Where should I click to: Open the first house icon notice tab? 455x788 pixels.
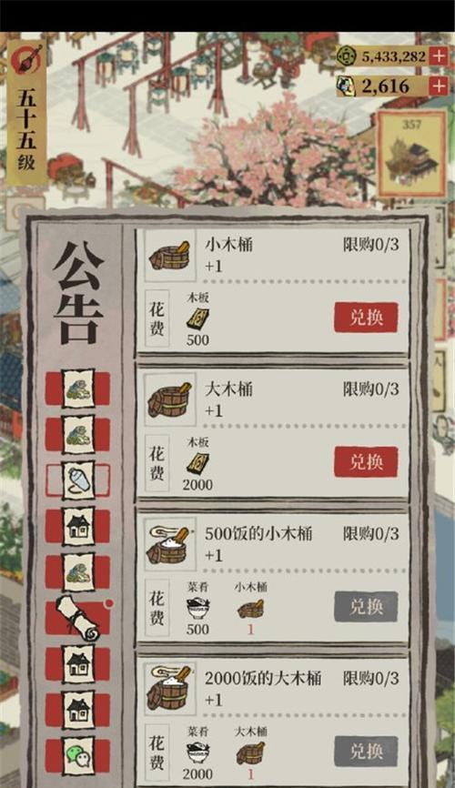click(78, 527)
